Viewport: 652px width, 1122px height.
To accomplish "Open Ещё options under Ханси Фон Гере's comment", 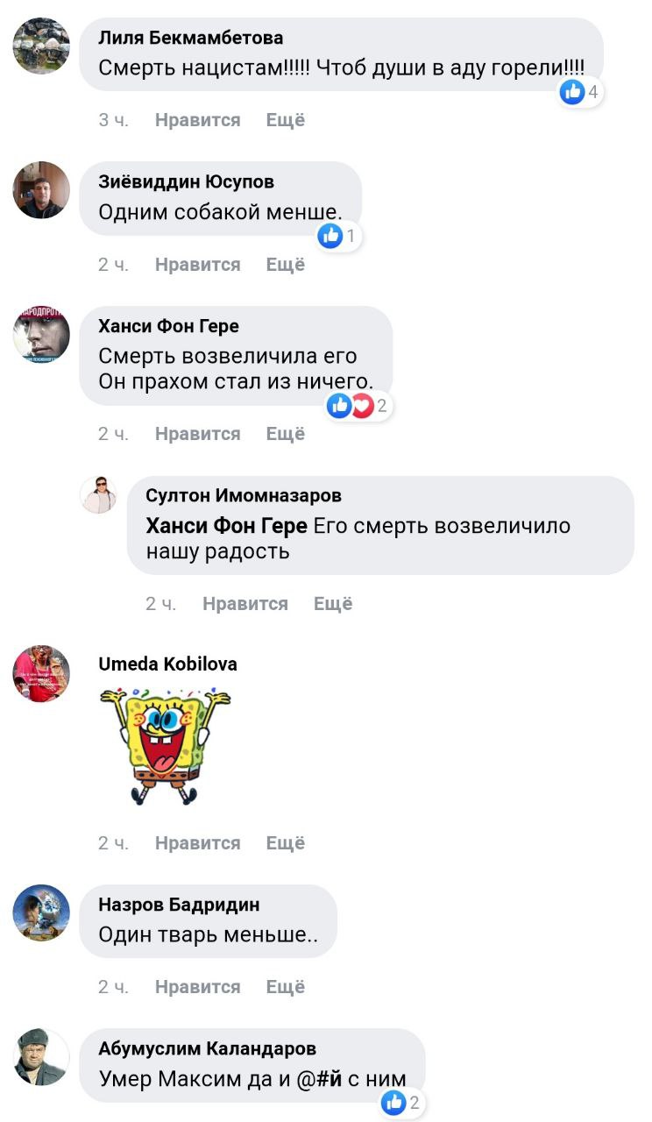I will tap(286, 434).
